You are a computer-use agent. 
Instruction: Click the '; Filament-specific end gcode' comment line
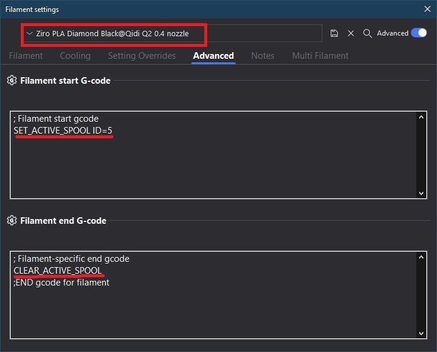[71, 259]
